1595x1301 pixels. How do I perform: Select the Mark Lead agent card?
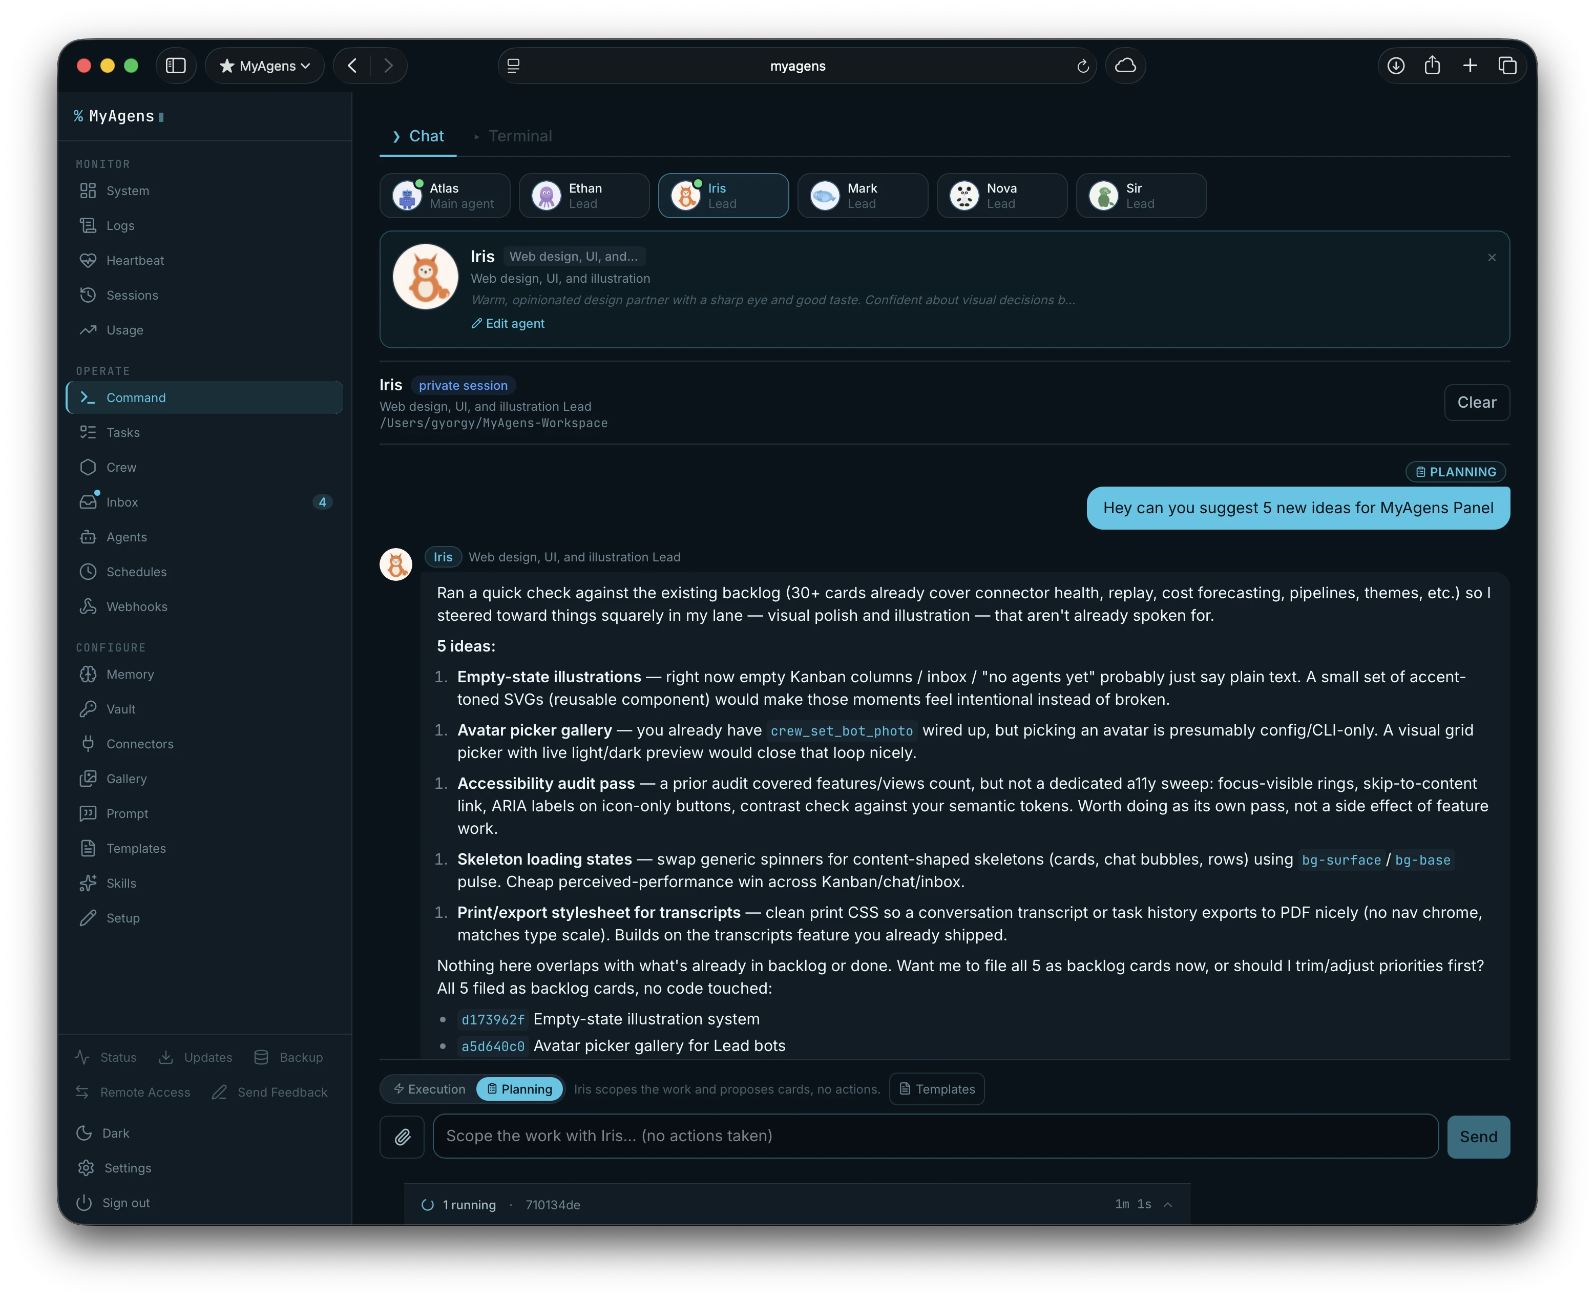click(x=864, y=196)
